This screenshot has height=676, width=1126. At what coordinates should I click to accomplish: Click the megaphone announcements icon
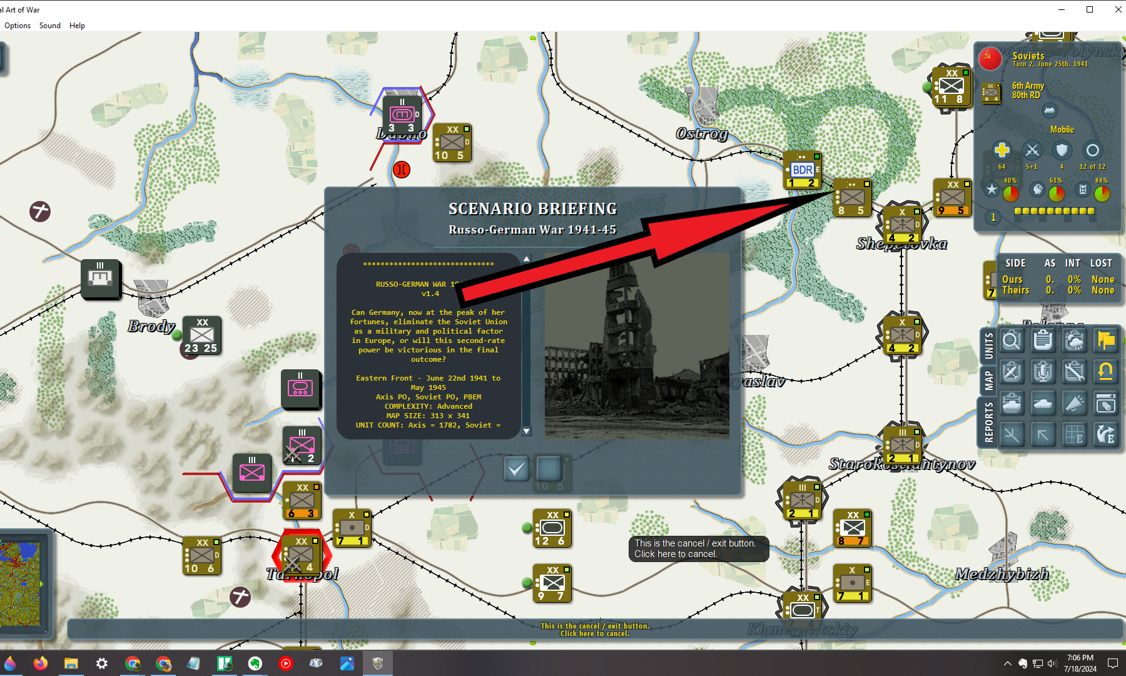click(1074, 404)
